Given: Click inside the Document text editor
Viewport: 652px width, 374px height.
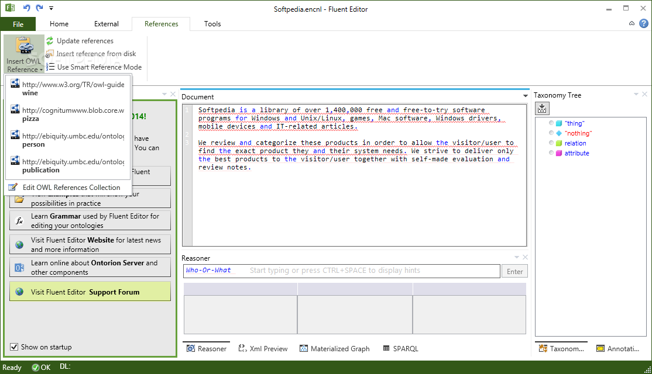Looking at the screenshot, I should click(x=359, y=175).
